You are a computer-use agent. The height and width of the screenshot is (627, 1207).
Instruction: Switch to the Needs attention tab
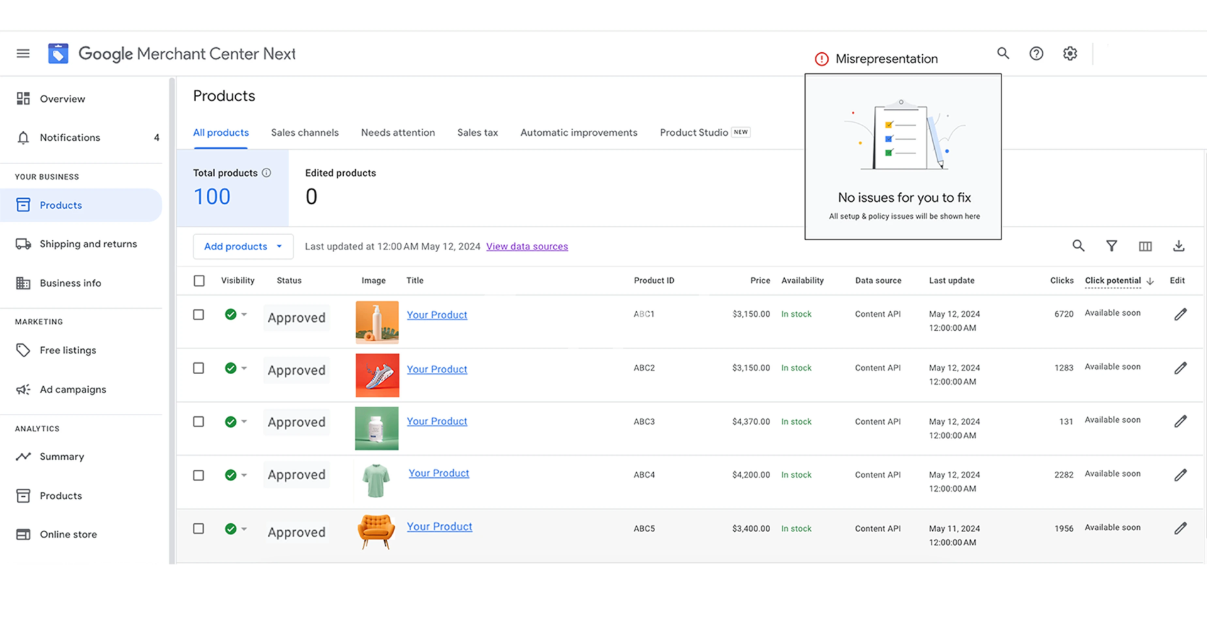(397, 133)
